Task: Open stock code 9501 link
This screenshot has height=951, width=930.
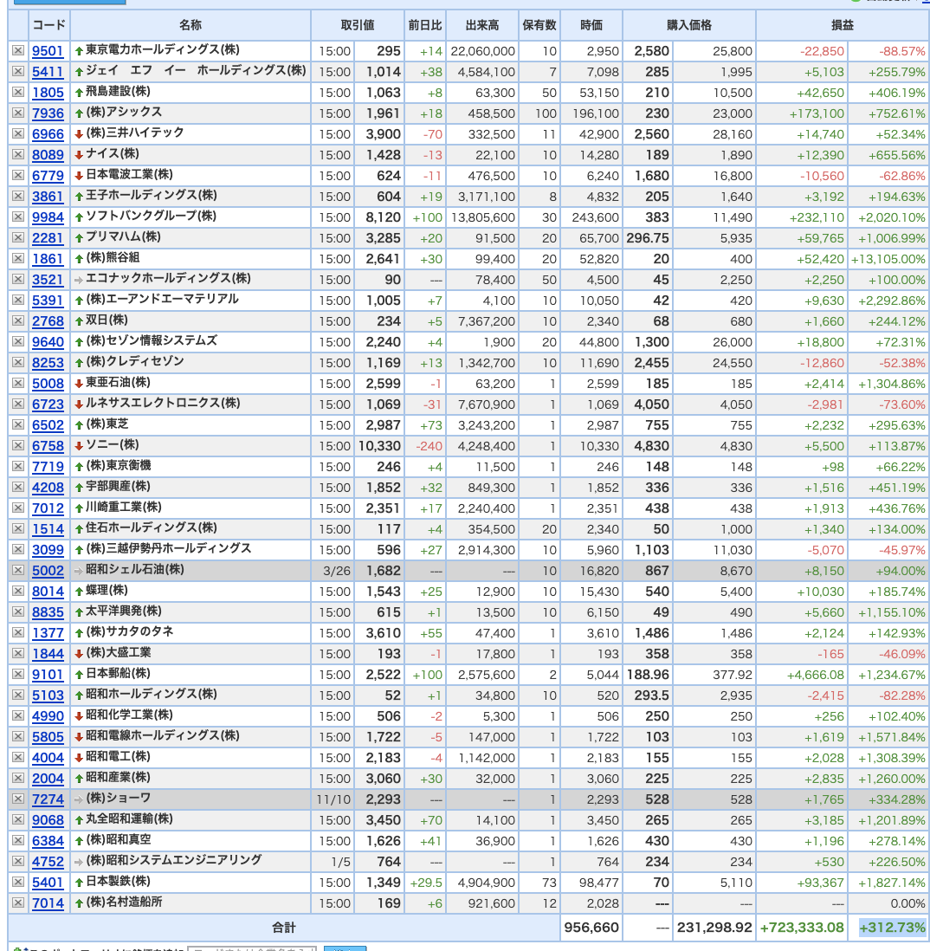Action: pyautogui.click(x=48, y=51)
